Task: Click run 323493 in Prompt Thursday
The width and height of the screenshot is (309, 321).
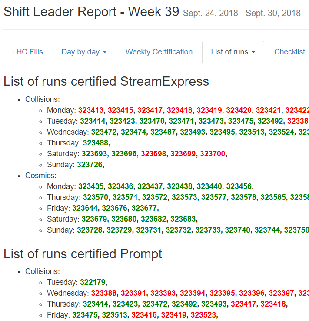Action: click(x=214, y=304)
